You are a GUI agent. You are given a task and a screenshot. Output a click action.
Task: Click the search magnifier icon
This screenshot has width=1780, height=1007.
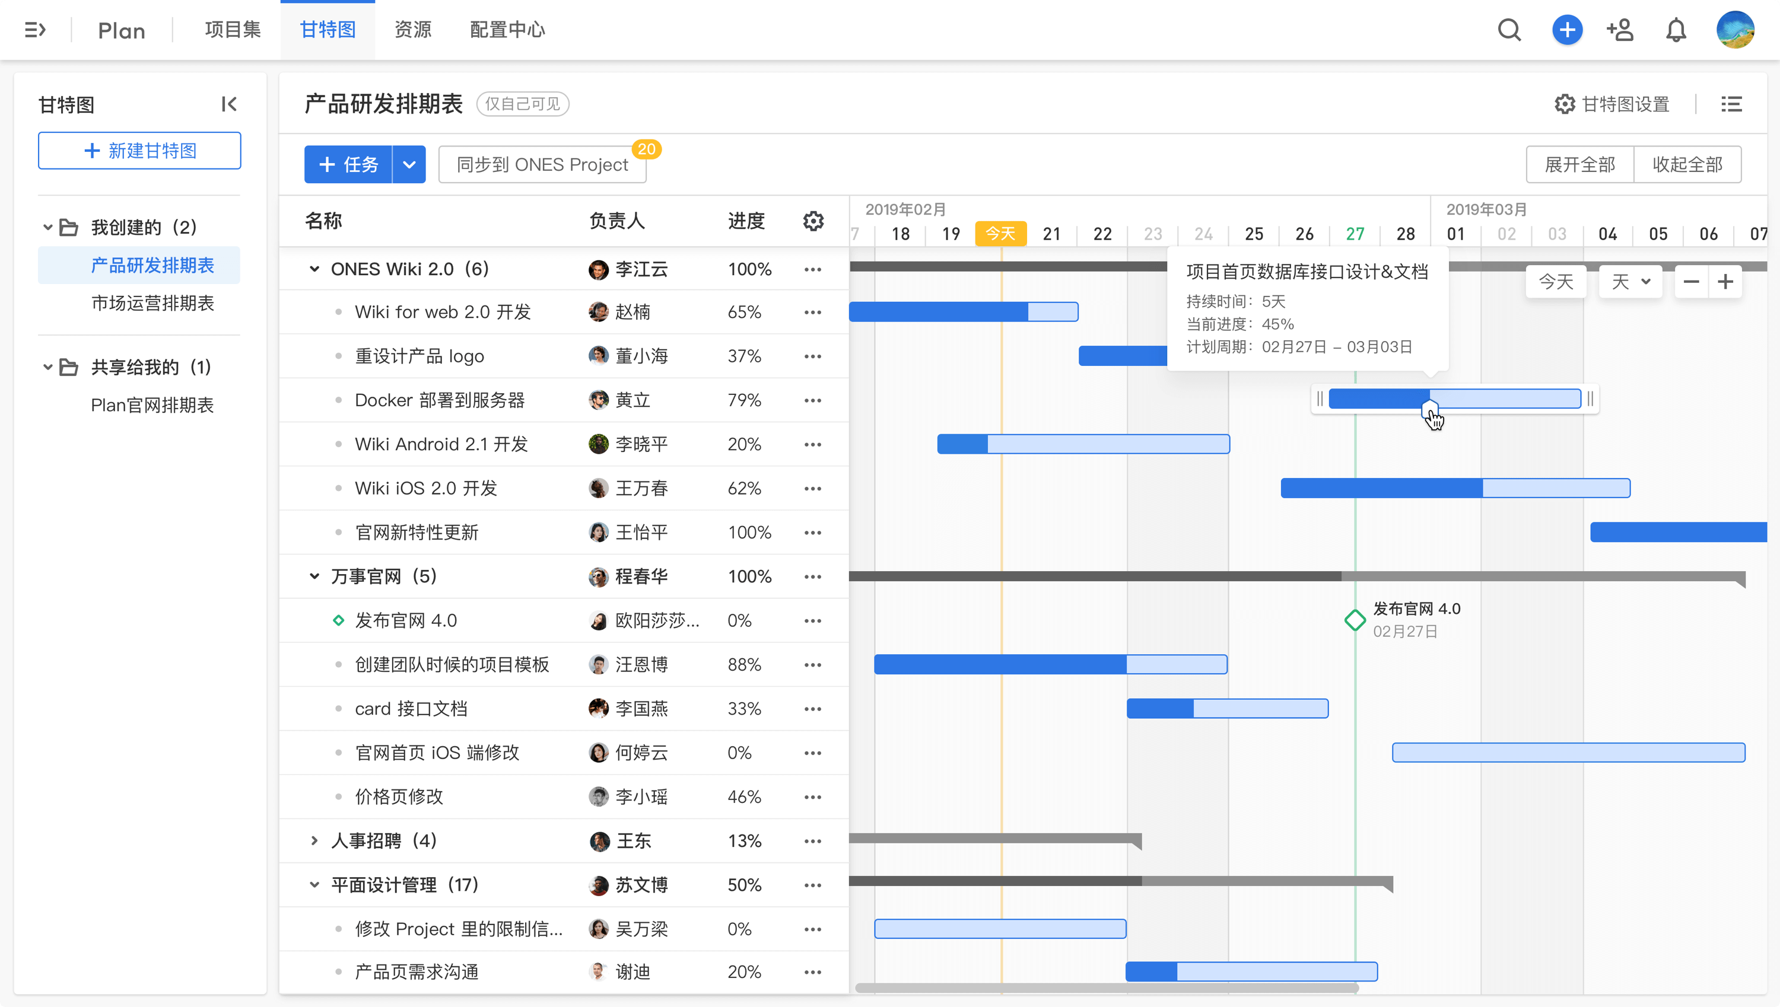click(x=1509, y=30)
